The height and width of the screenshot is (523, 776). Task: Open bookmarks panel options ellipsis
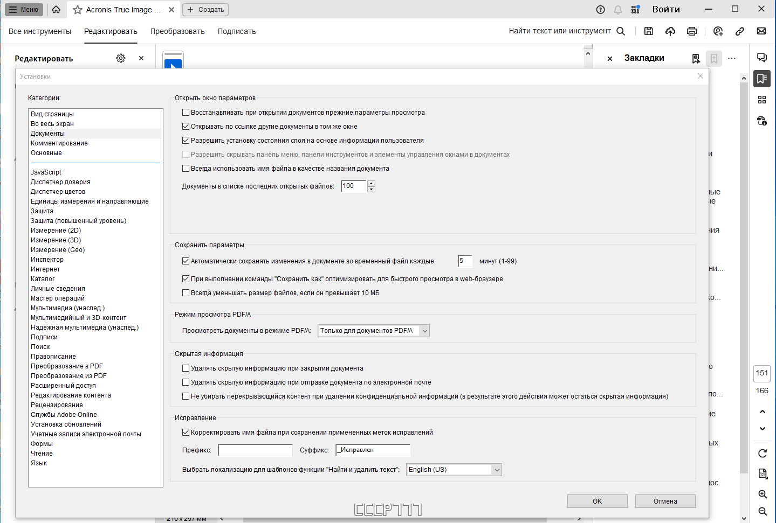732,59
